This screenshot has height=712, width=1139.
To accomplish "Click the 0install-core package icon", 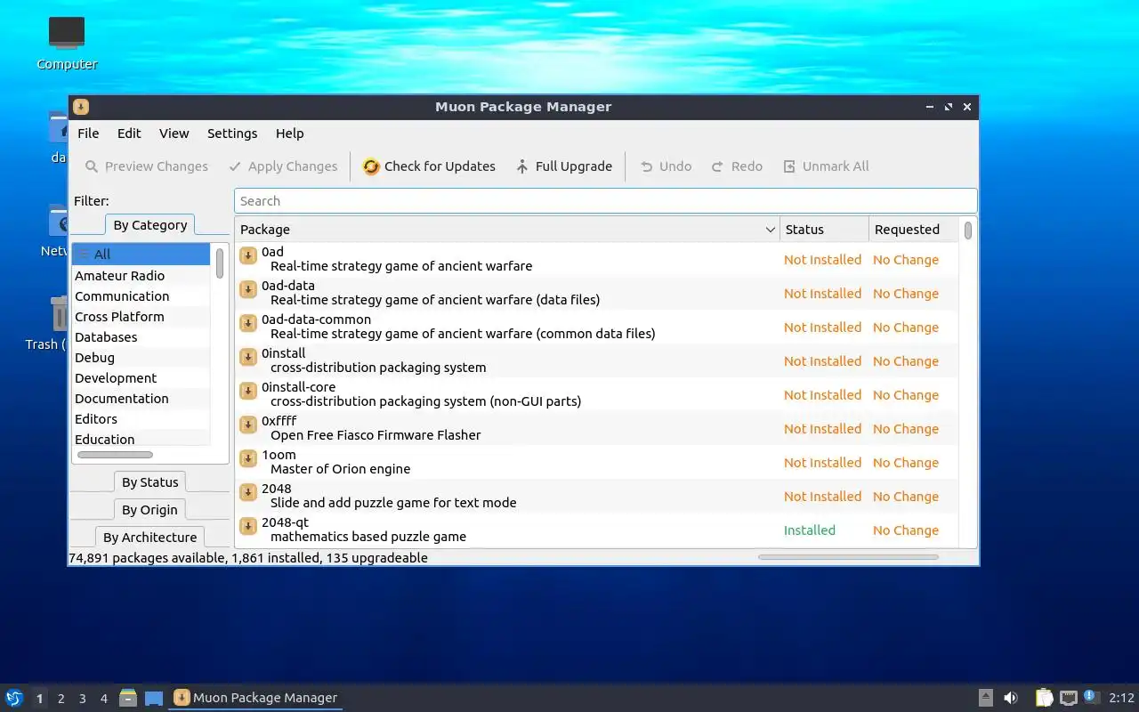I will click(x=248, y=392).
